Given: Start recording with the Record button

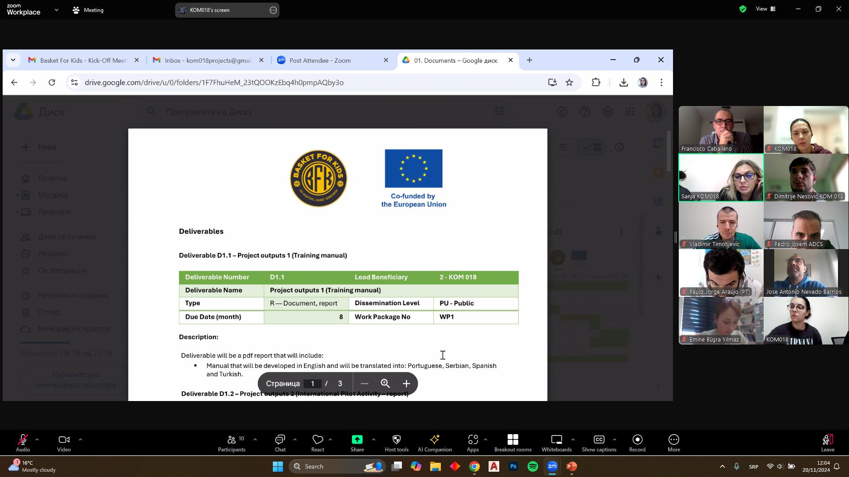Looking at the screenshot, I should [x=637, y=443].
